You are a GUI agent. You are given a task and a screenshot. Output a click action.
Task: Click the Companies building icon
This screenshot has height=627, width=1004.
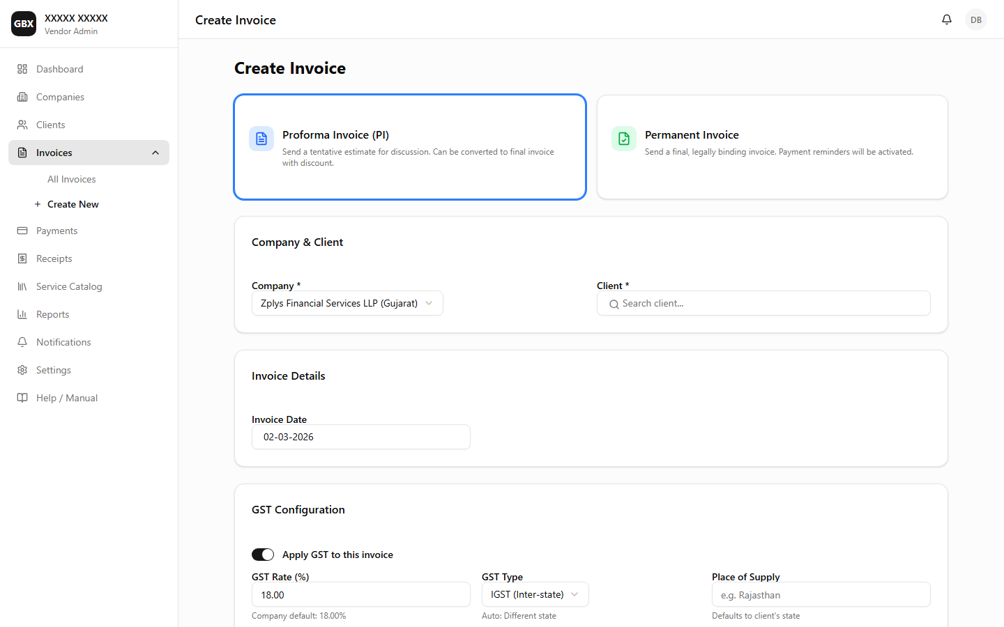tap(22, 97)
